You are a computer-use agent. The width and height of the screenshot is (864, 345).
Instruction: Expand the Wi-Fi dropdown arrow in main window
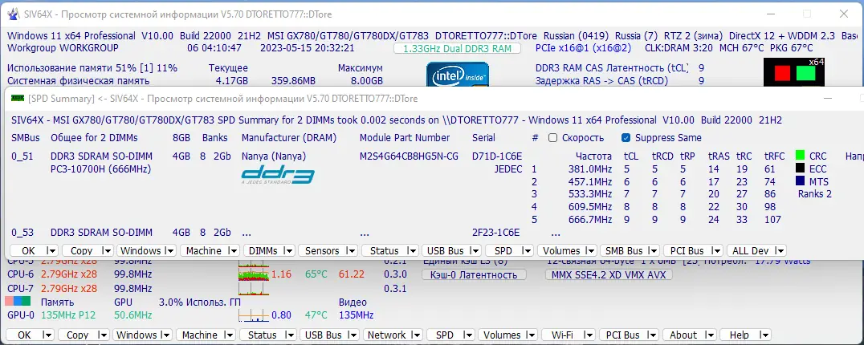[x=589, y=335]
